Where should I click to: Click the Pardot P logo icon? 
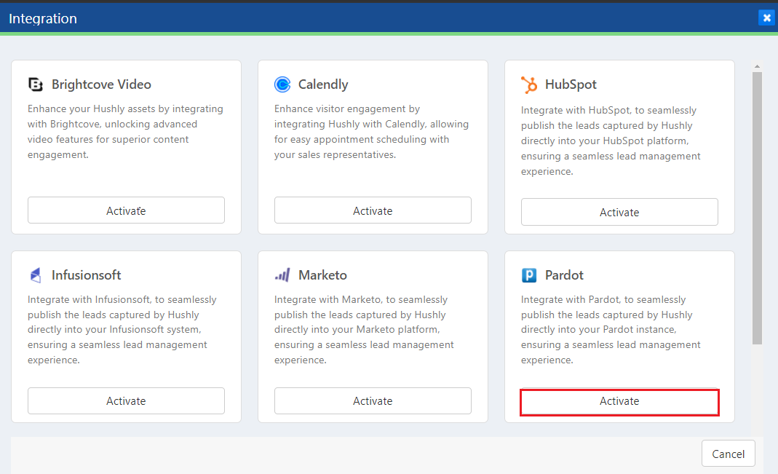click(529, 275)
